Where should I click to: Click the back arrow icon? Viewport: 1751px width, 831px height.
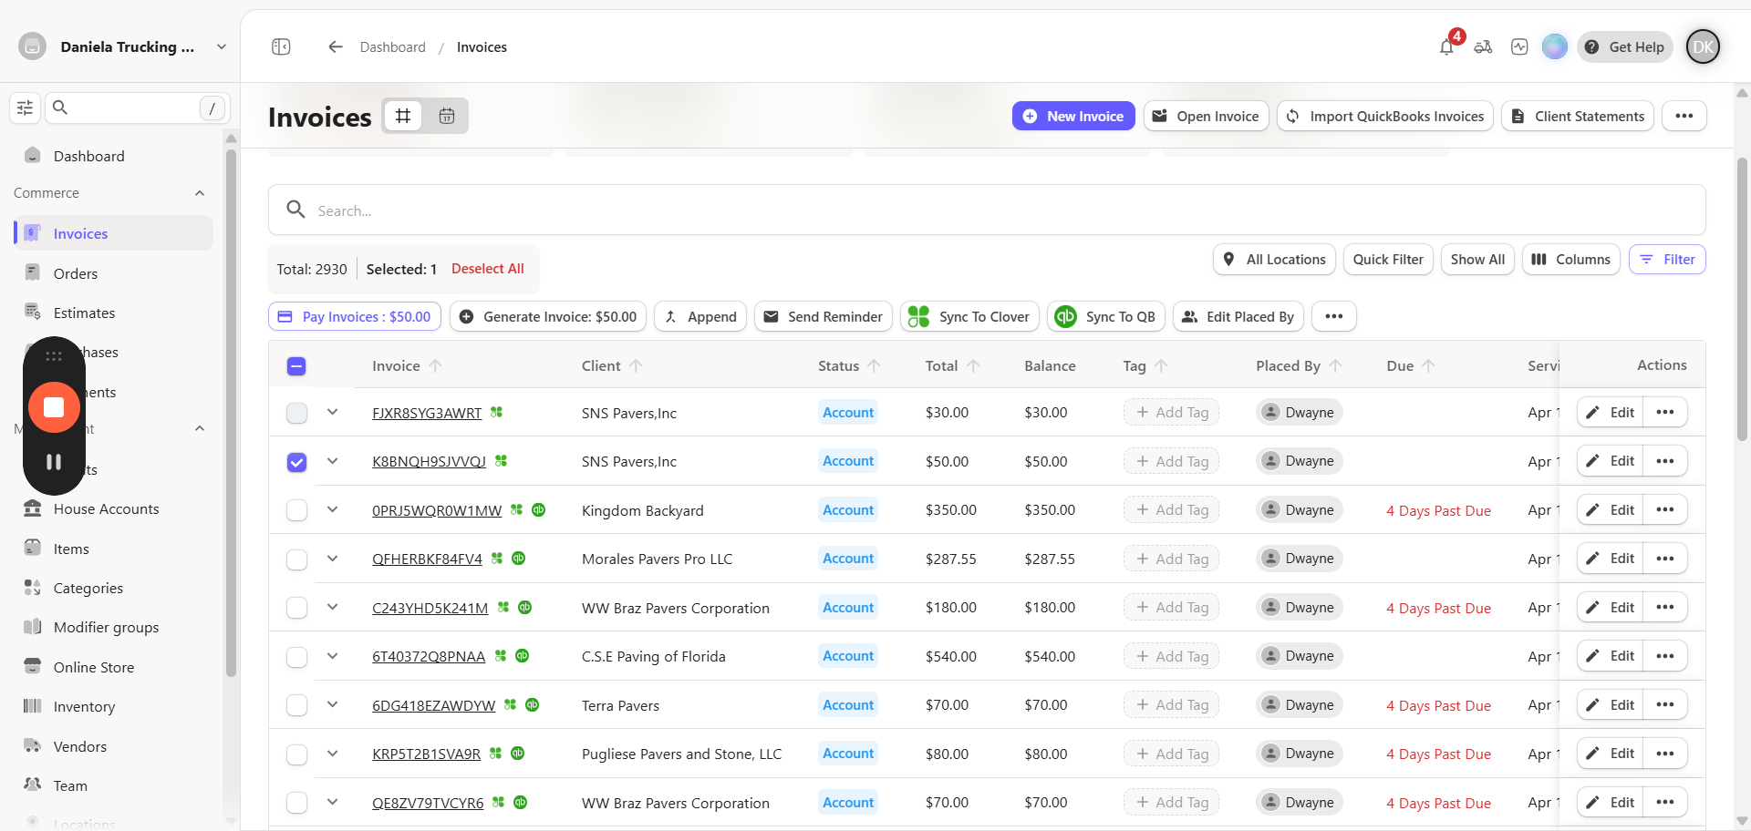(x=336, y=46)
